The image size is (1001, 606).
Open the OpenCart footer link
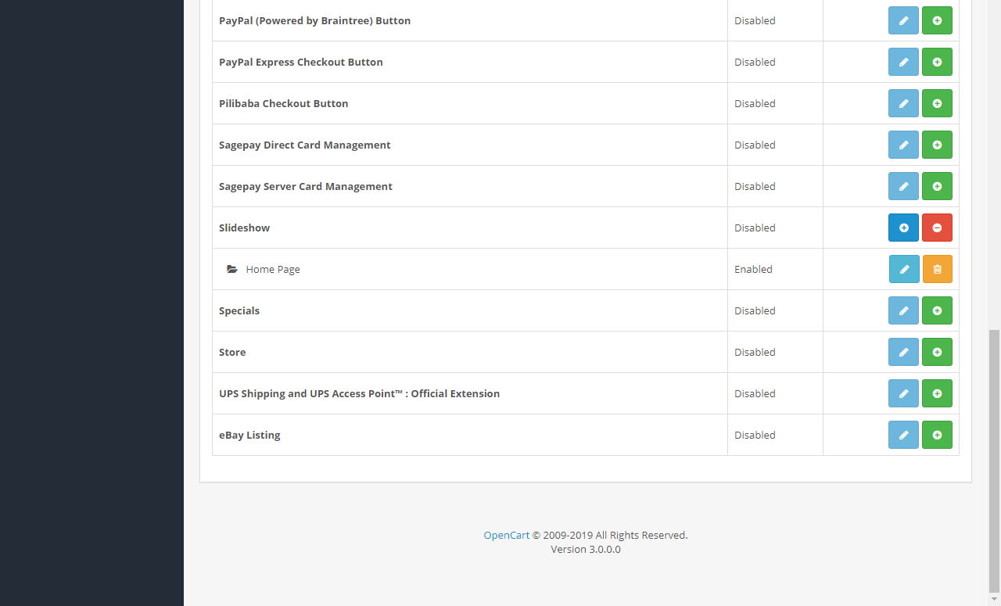[506, 536]
